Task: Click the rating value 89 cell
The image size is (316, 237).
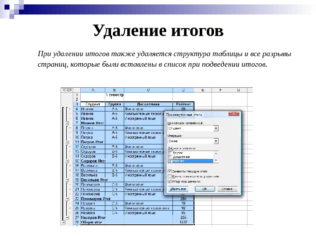Action: coord(183,109)
